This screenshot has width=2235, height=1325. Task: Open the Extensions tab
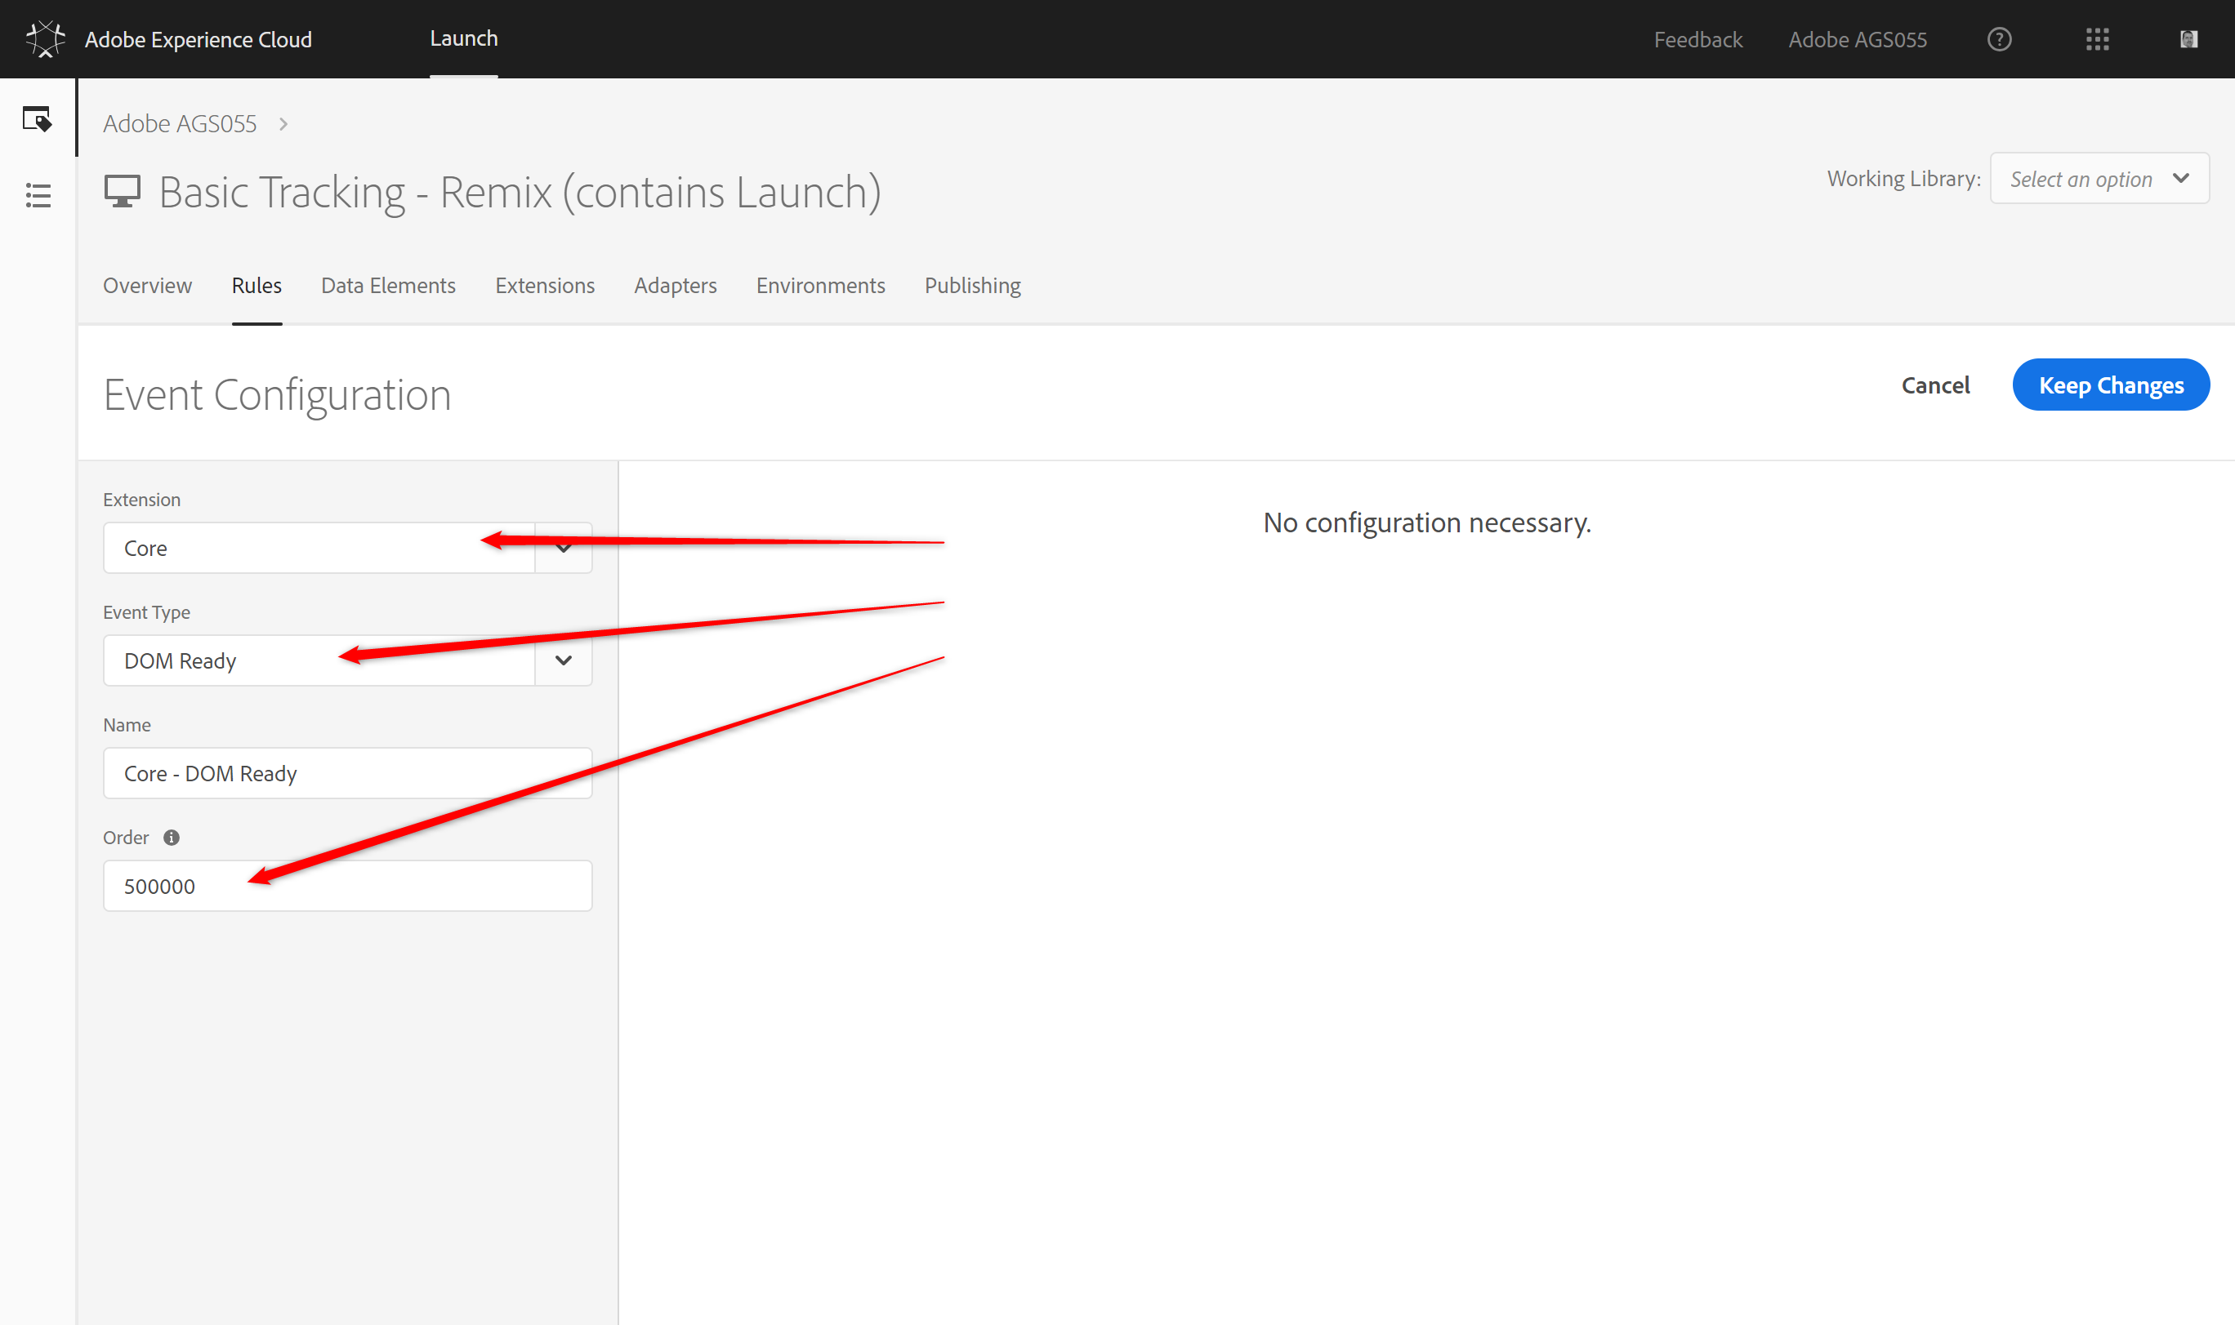click(544, 286)
